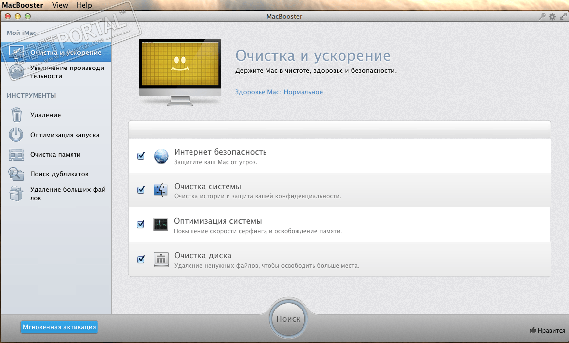Click the thumbs-up icon beside Нравится
The width and height of the screenshot is (569, 343).
532,330
